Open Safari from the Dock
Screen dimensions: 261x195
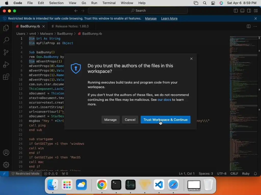click(x=173, y=185)
